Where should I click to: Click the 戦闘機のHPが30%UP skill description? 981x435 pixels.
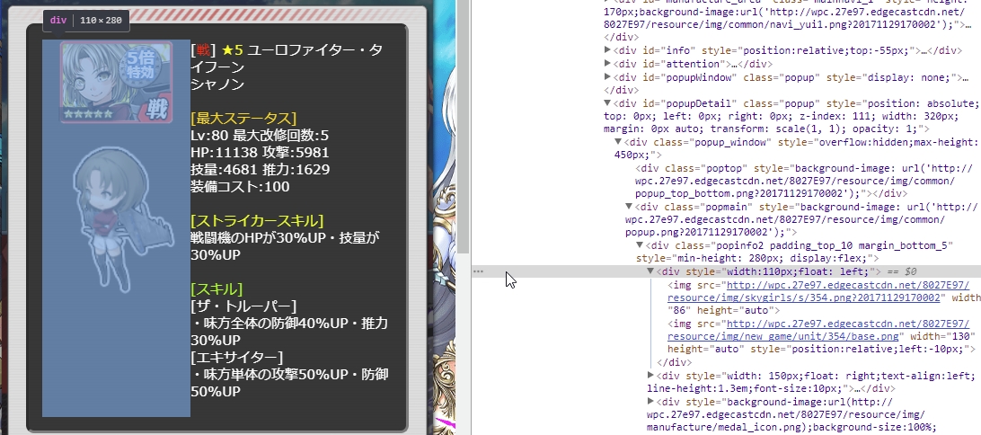click(285, 246)
